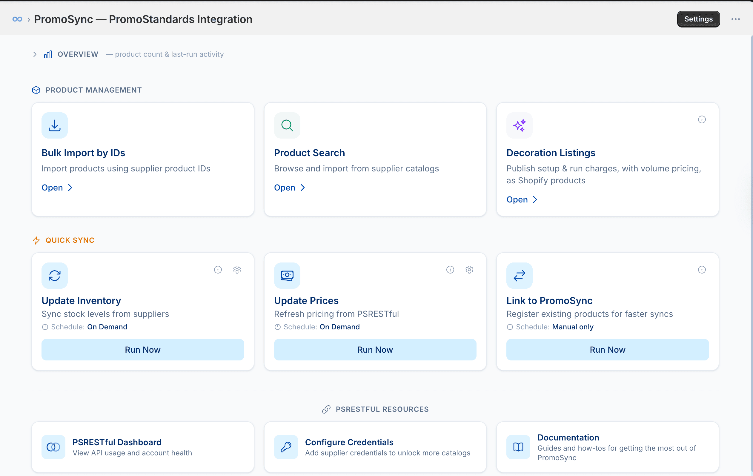Image resolution: width=753 pixels, height=476 pixels.
Task: Show info for Update Inventory
Action: coord(218,270)
